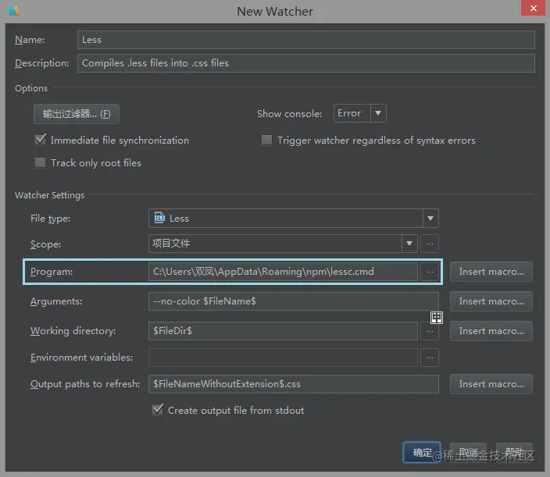Click the Working directory field
The image size is (550, 477).
283,331
